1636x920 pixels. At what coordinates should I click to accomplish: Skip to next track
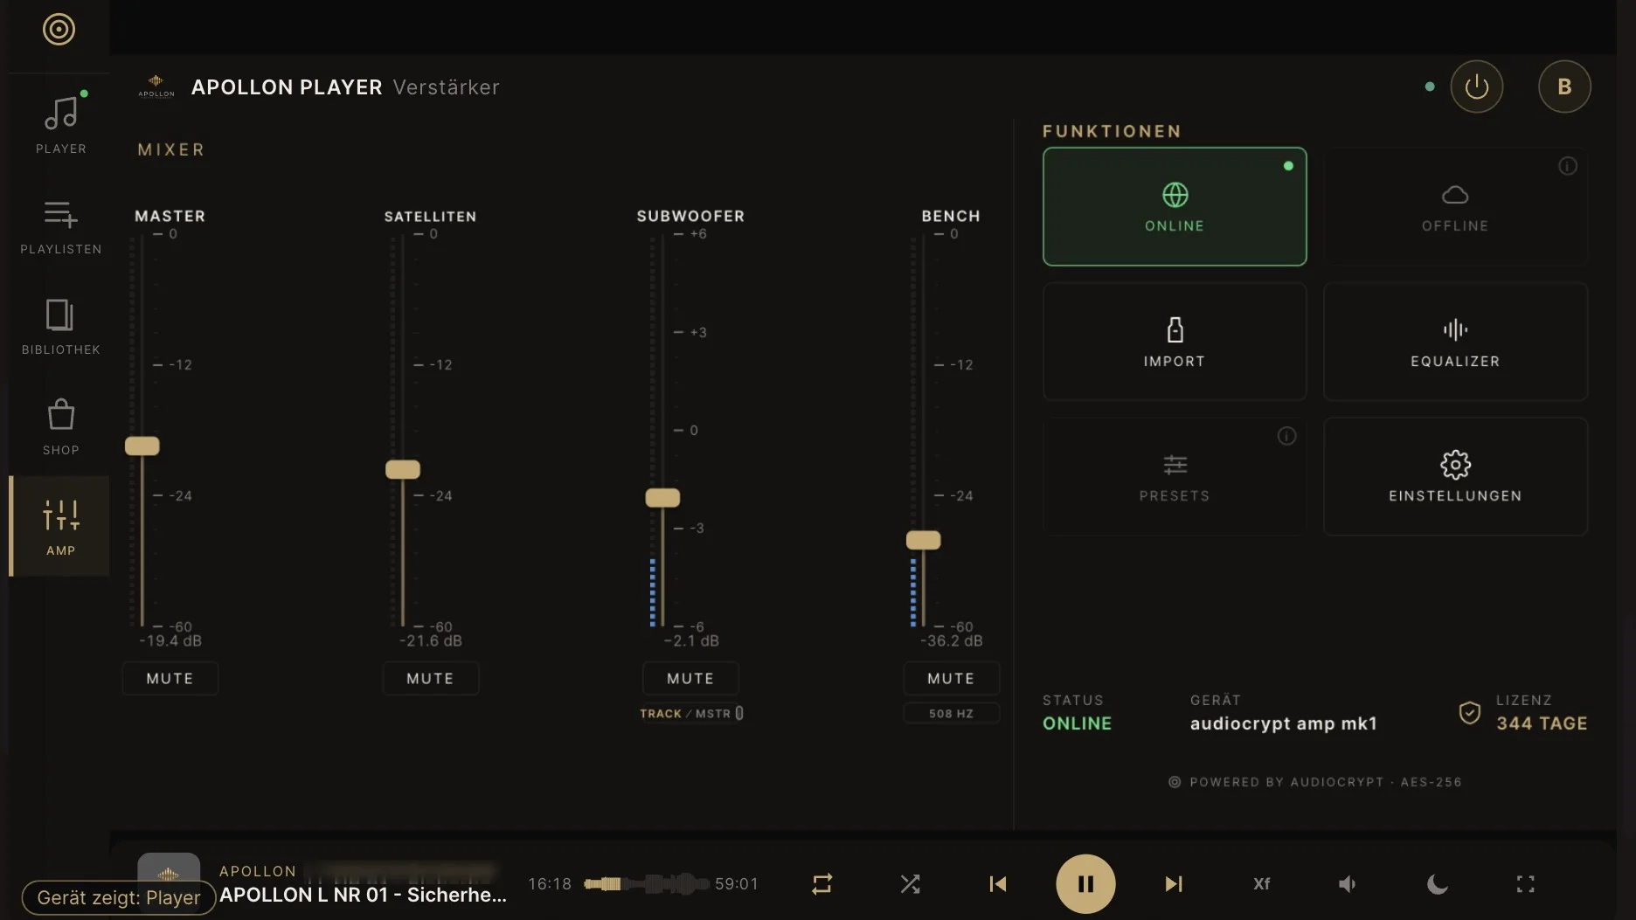click(x=1174, y=884)
